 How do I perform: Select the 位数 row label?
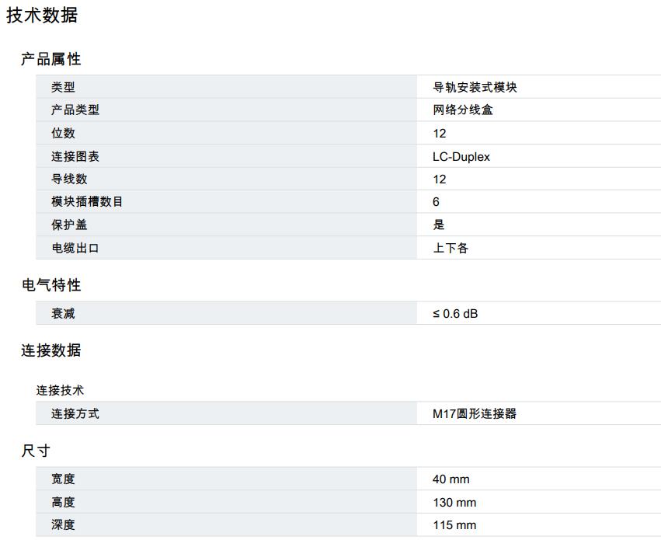coord(63,133)
